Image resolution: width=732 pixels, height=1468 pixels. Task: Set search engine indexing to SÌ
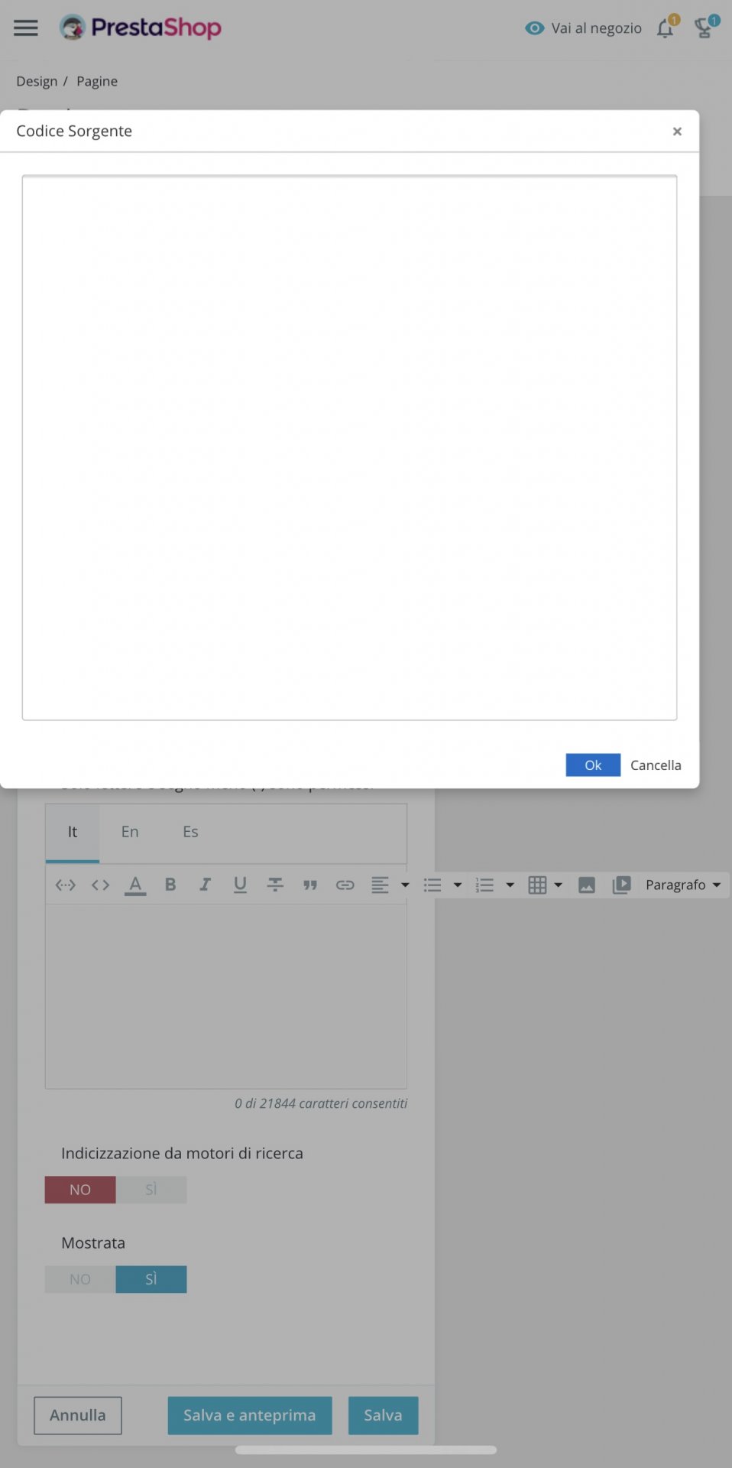click(x=151, y=1190)
